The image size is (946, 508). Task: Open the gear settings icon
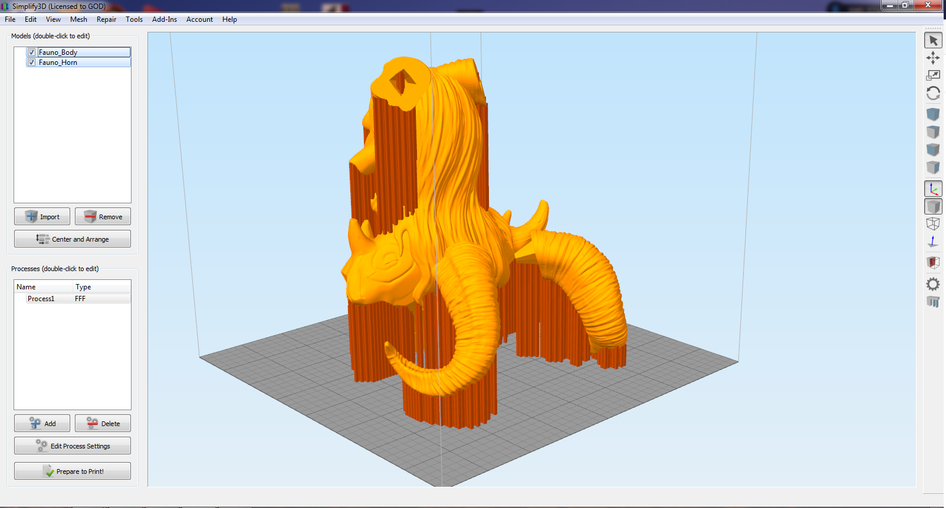pyautogui.click(x=933, y=284)
